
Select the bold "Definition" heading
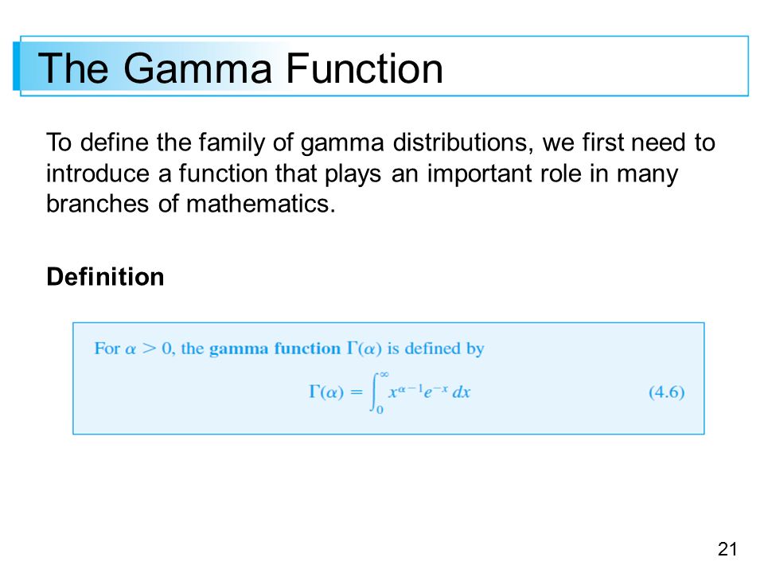[x=105, y=277]
